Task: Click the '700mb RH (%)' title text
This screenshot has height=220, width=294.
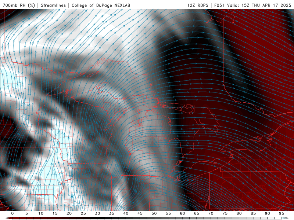Action: (x=19, y=5)
